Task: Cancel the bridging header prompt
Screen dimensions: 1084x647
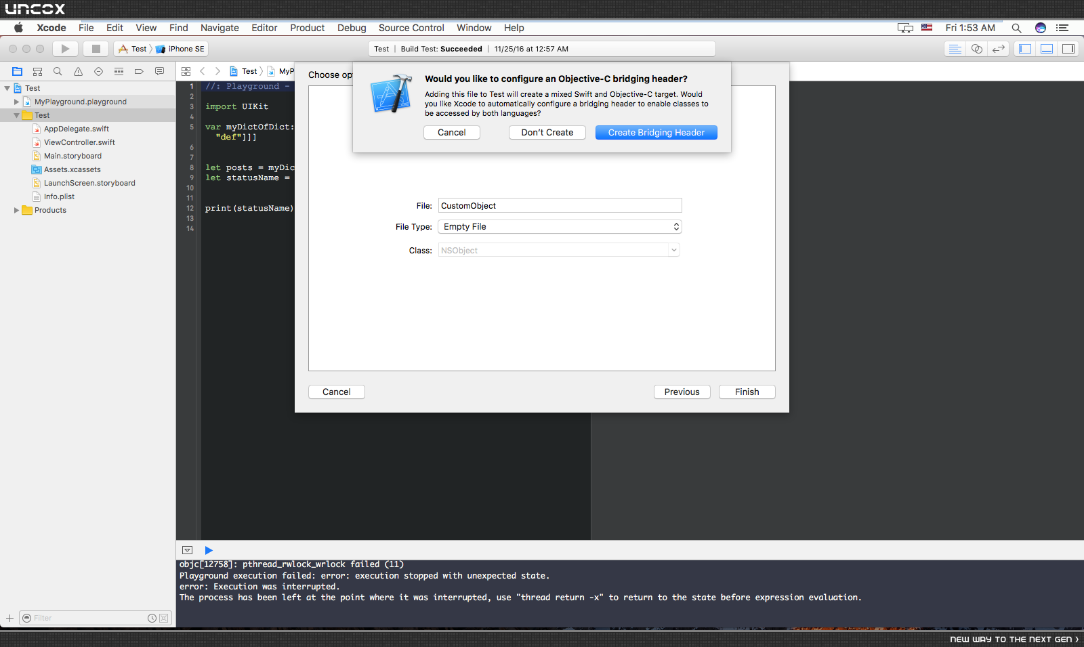Action: pyautogui.click(x=452, y=133)
